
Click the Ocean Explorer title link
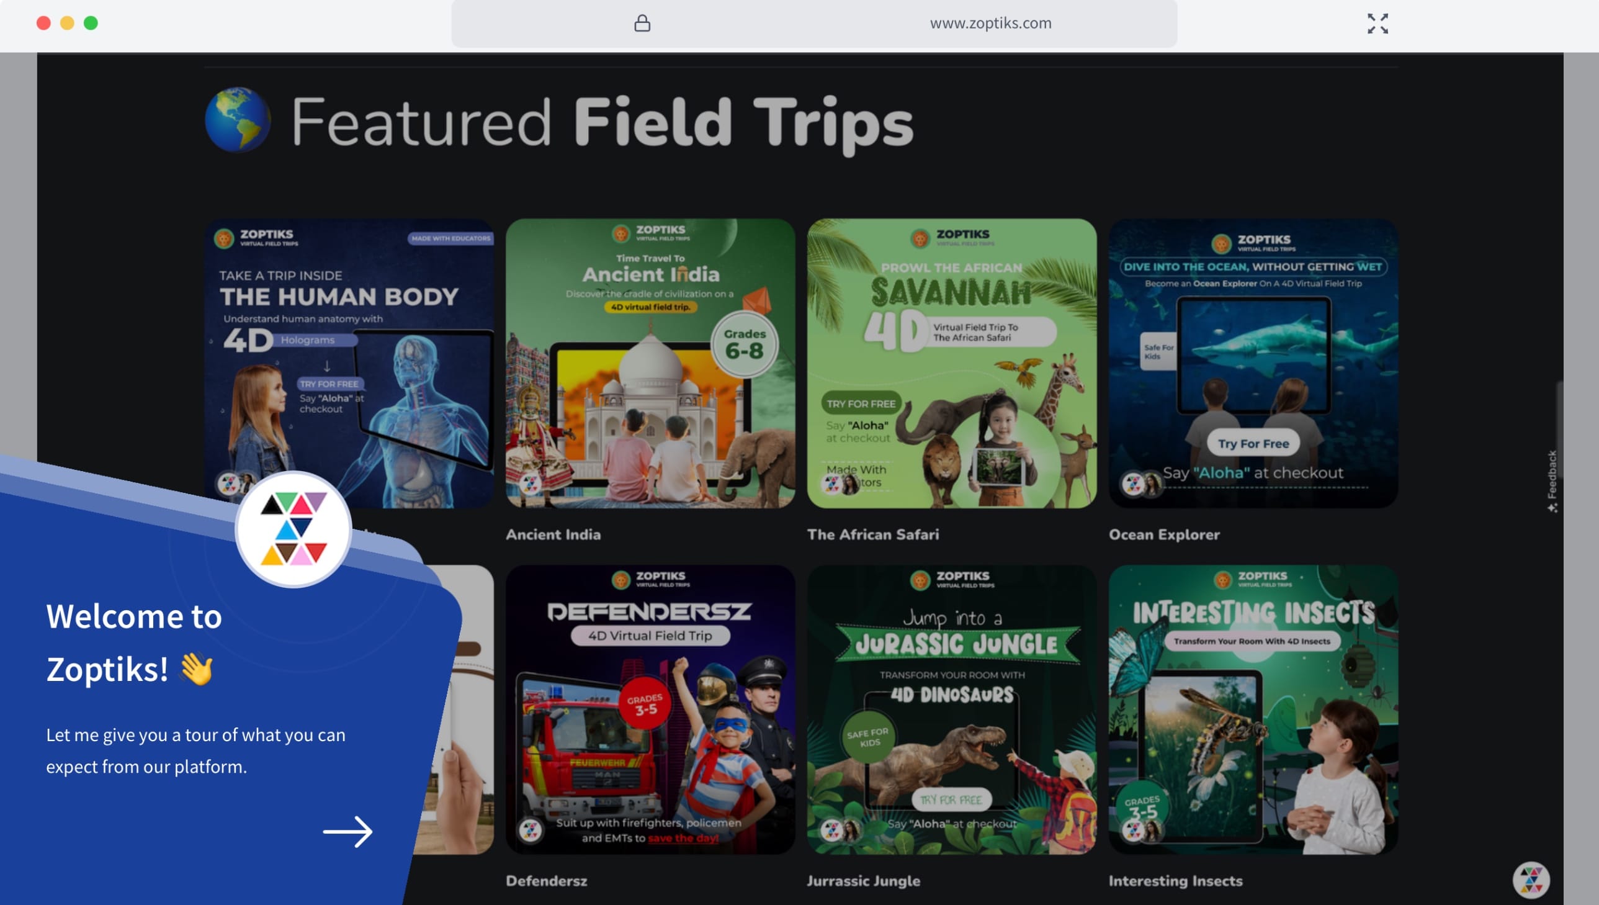click(x=1164, y=534)
